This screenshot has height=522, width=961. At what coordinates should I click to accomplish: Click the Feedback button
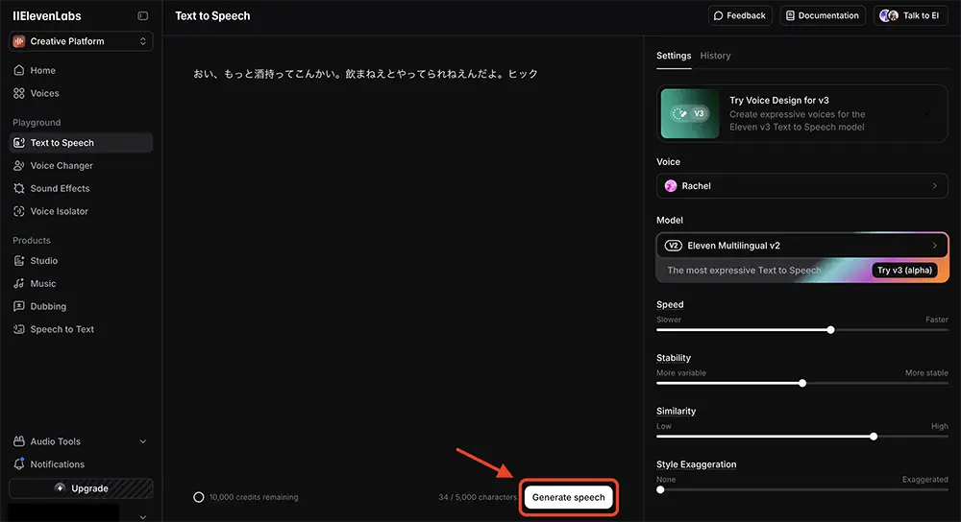740,16
